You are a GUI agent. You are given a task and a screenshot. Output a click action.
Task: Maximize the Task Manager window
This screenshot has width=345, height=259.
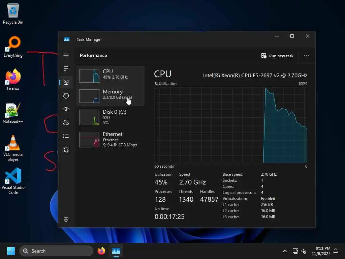pyautogui.click(x=292, y=36)
